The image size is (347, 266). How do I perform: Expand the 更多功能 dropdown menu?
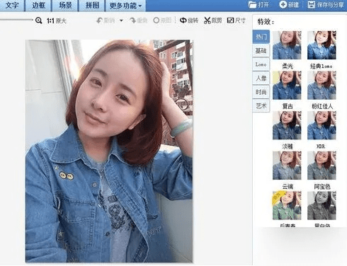tap(125, 5)
